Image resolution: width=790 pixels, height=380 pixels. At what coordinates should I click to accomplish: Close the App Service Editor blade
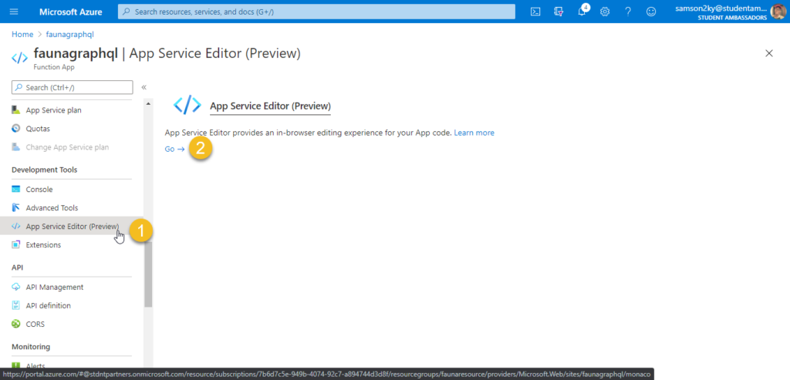[x=769, y=53]
